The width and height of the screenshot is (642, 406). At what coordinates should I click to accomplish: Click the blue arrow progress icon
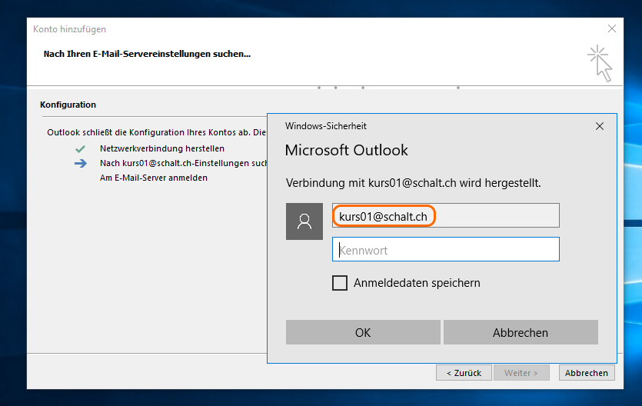80,163
